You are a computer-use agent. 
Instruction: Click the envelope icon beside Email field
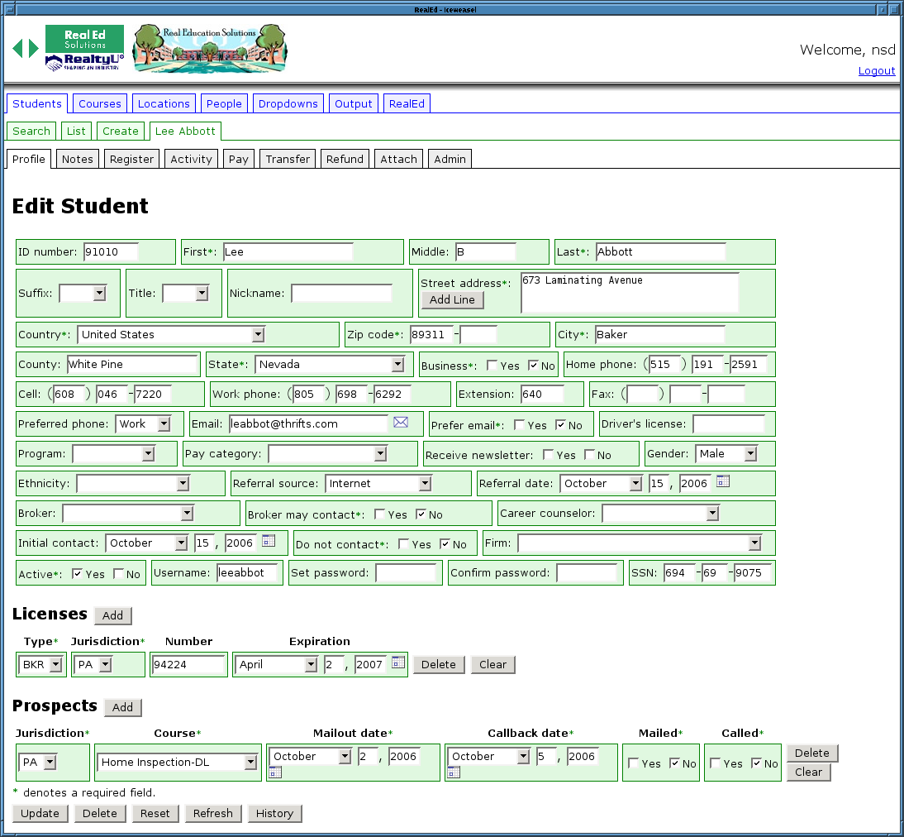(x=401, y=423)
